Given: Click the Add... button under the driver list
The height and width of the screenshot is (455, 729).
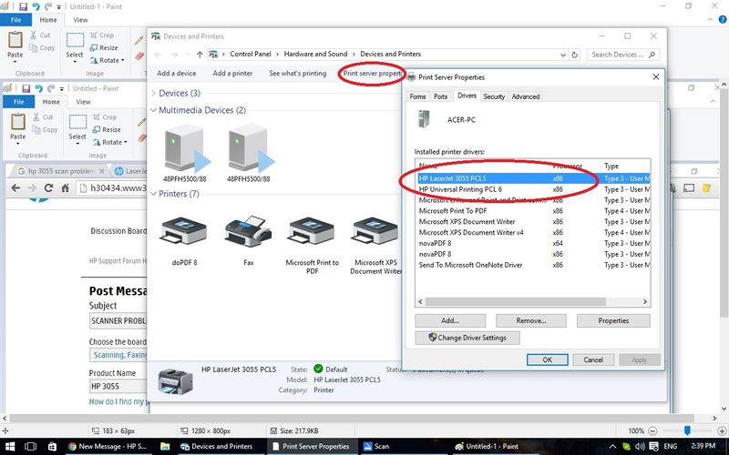Looking at the screenshot, I should 450,320.
